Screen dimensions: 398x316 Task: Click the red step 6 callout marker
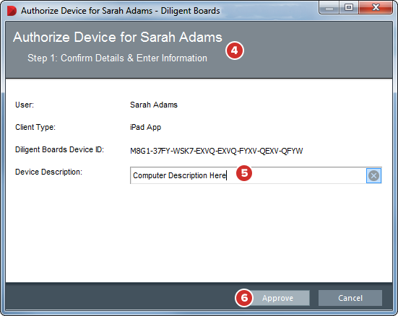point(244,298)
